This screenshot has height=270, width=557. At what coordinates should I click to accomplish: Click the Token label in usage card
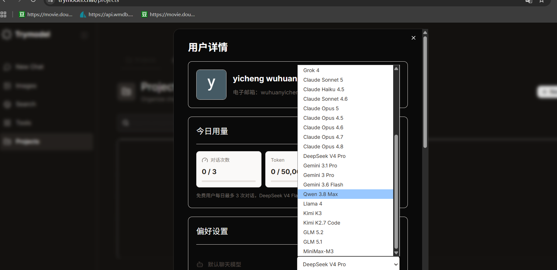[278, 160]
